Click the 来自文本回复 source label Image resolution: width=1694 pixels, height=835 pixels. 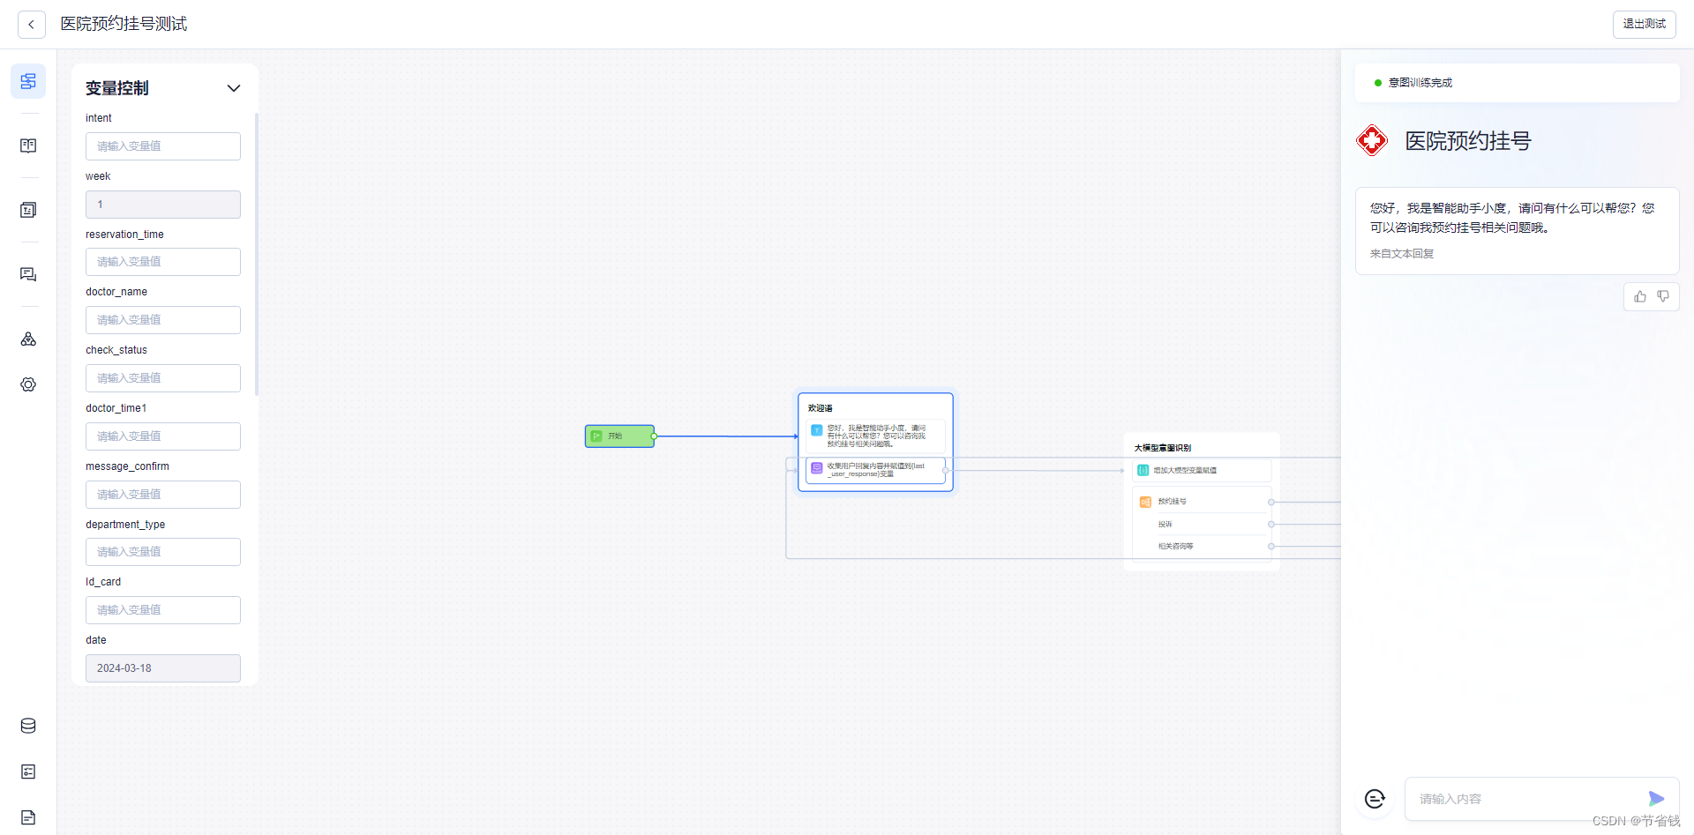pyautogui.click(x=1402, y=254)
